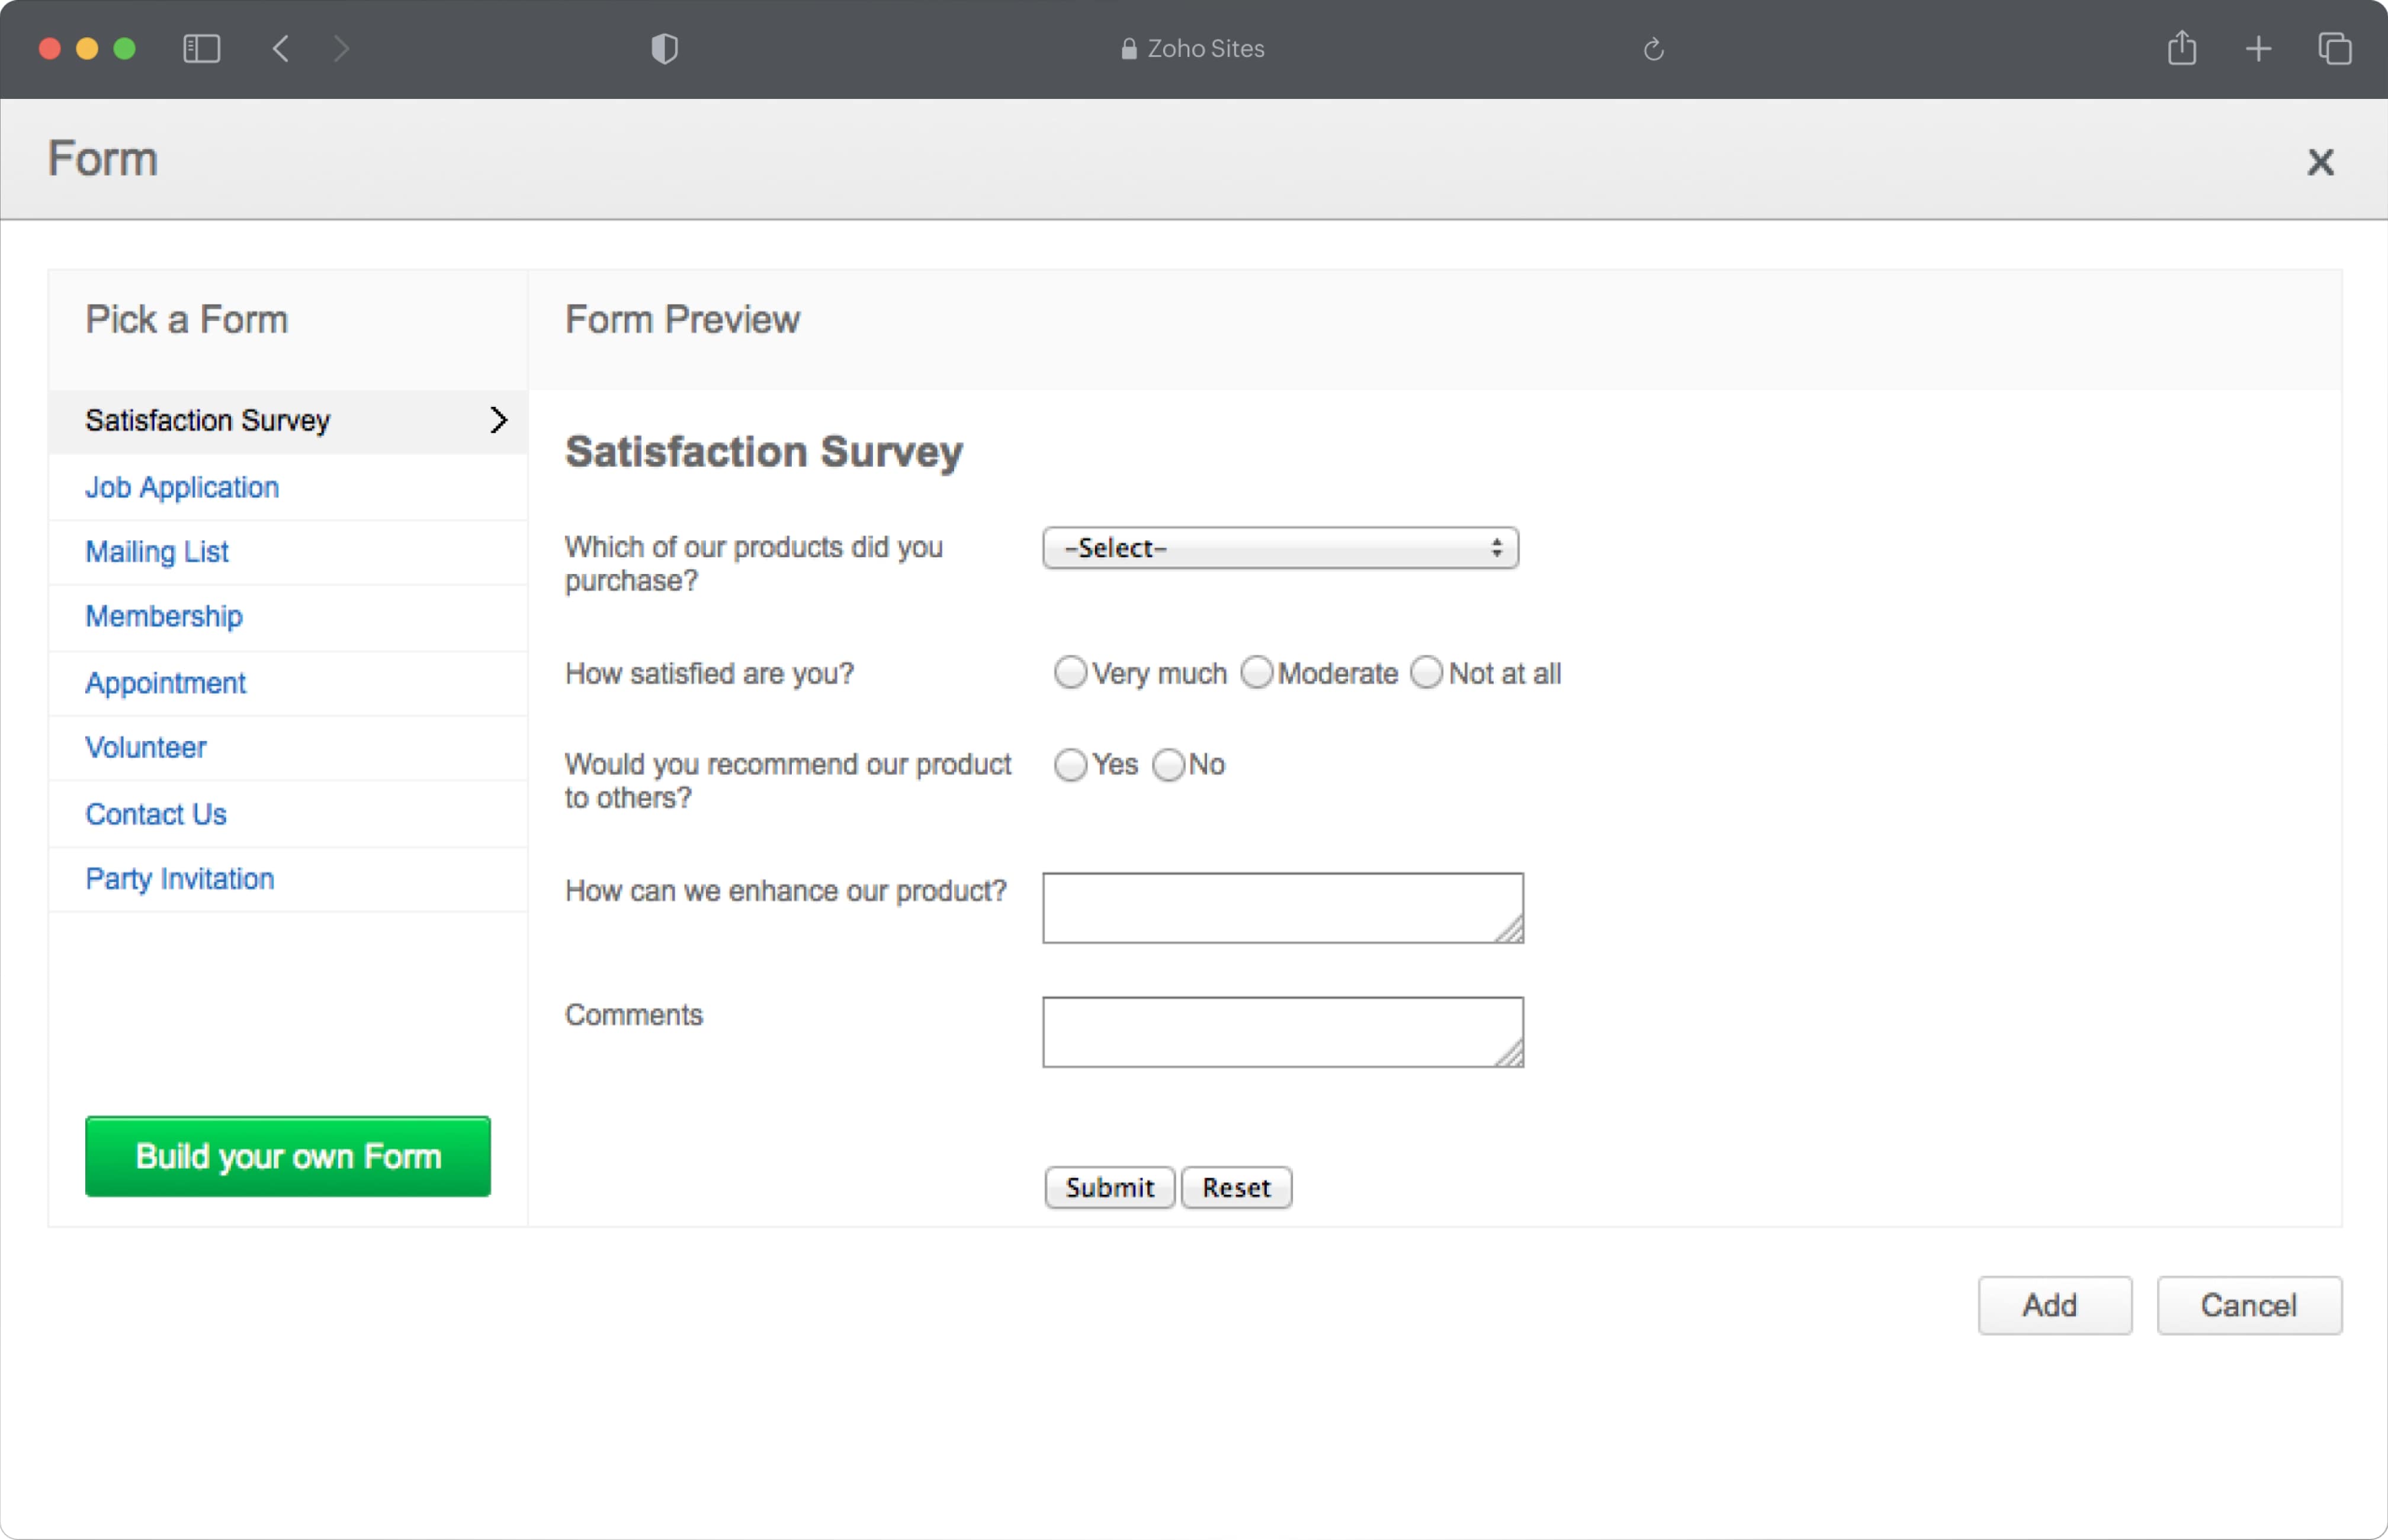Image resolution: width=2388 pixels, height=1540 pixels.
Task: Click into the Comments text area
Action: pos(1283,1032)
